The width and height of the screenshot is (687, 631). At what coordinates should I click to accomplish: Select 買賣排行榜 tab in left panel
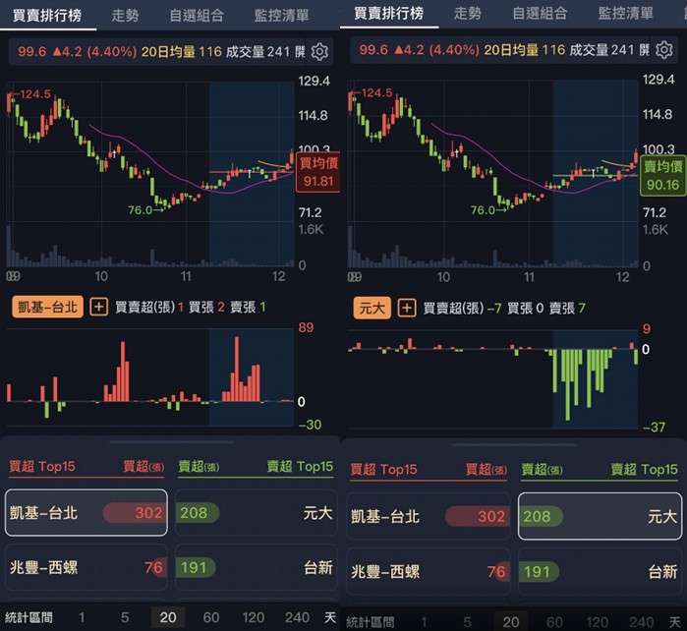point(47,16)
